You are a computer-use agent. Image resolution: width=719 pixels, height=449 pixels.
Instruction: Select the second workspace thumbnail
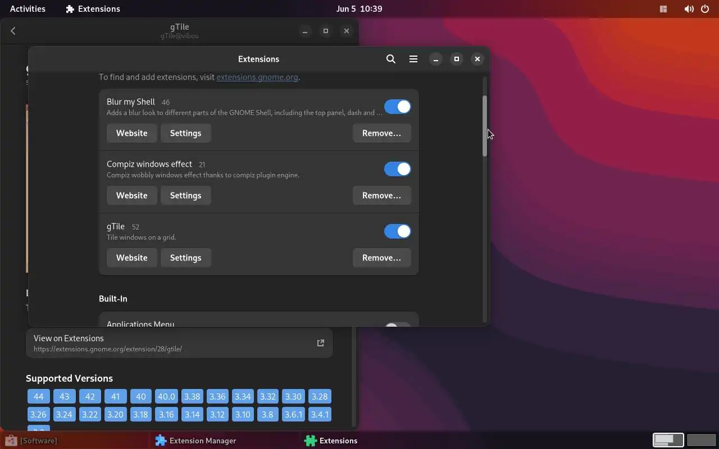pos(701,441)
